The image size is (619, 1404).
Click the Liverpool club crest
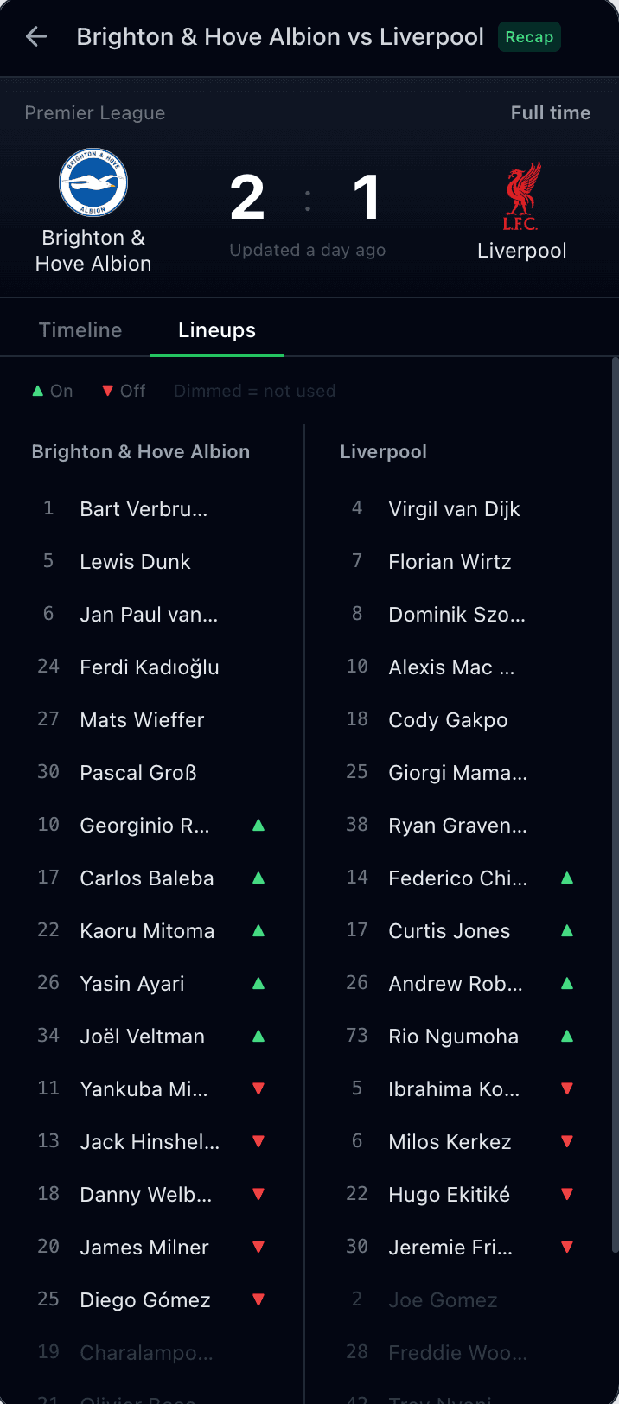point(521,196)
